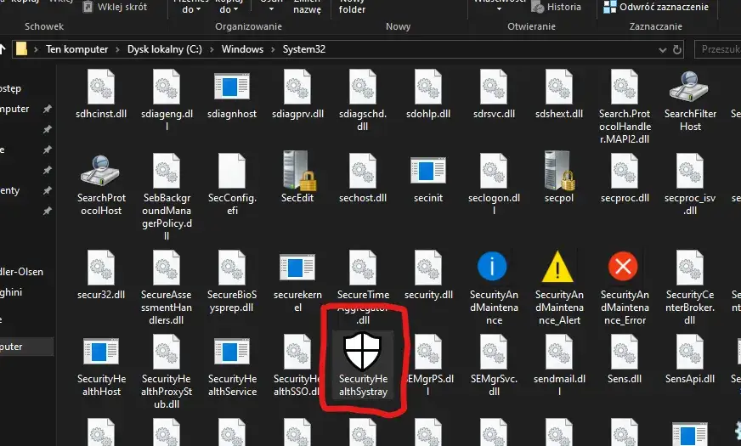Select sdiagprv.dll file
741x446 pixels.
coord(297,93)
